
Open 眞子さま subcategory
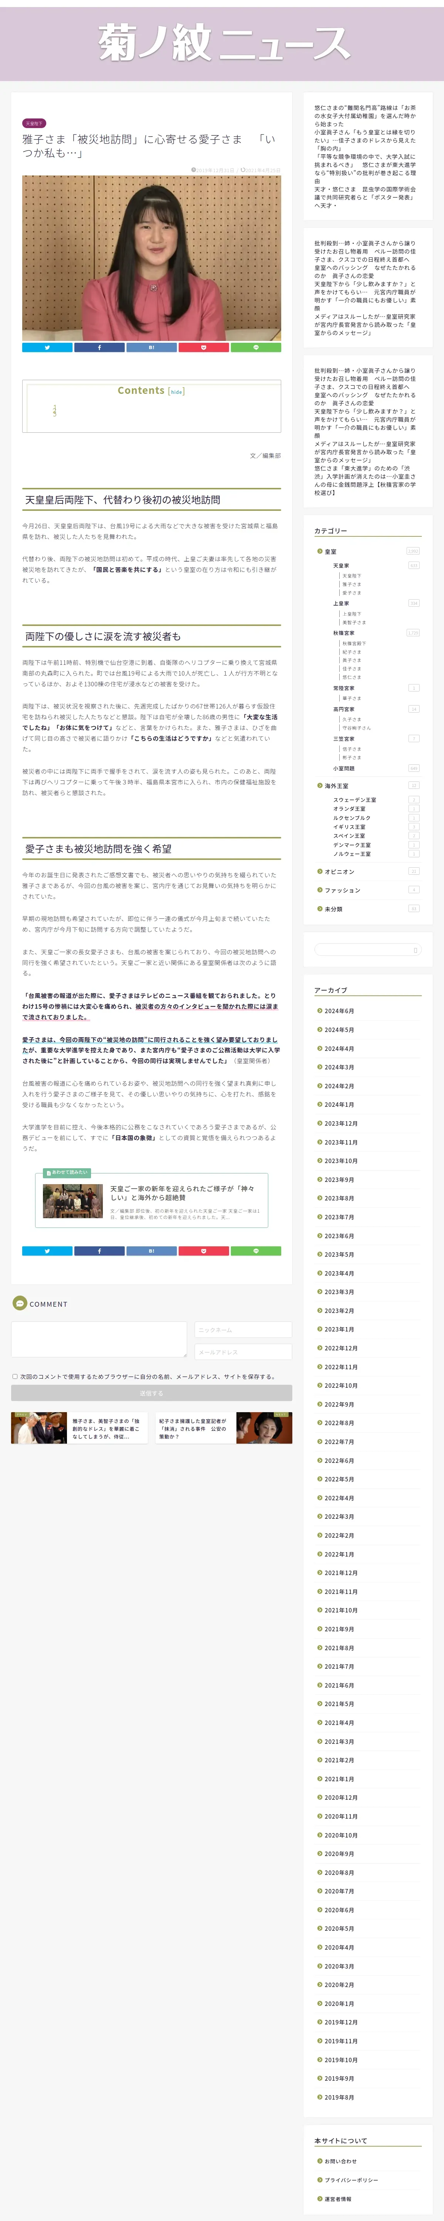[352, 660]
